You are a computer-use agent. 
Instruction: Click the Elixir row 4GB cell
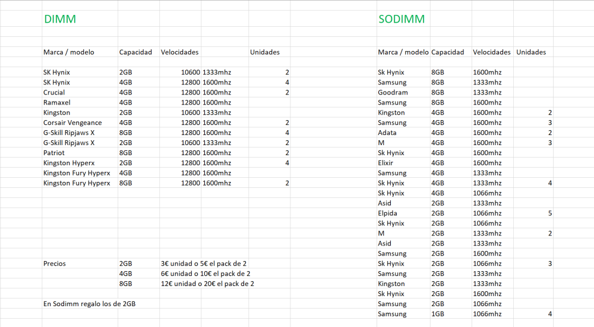(x=438, y=163)
